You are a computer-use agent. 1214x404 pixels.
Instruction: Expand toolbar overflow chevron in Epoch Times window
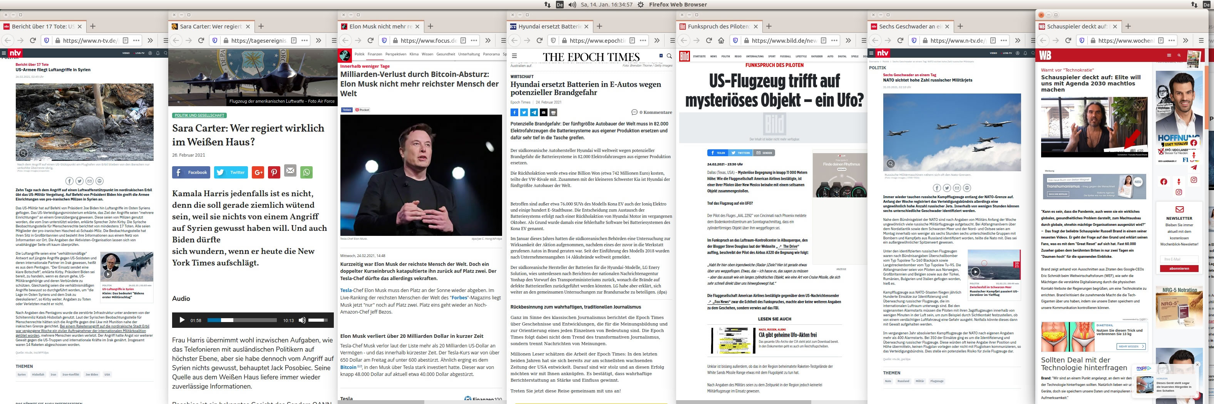[x=657, y=40]
